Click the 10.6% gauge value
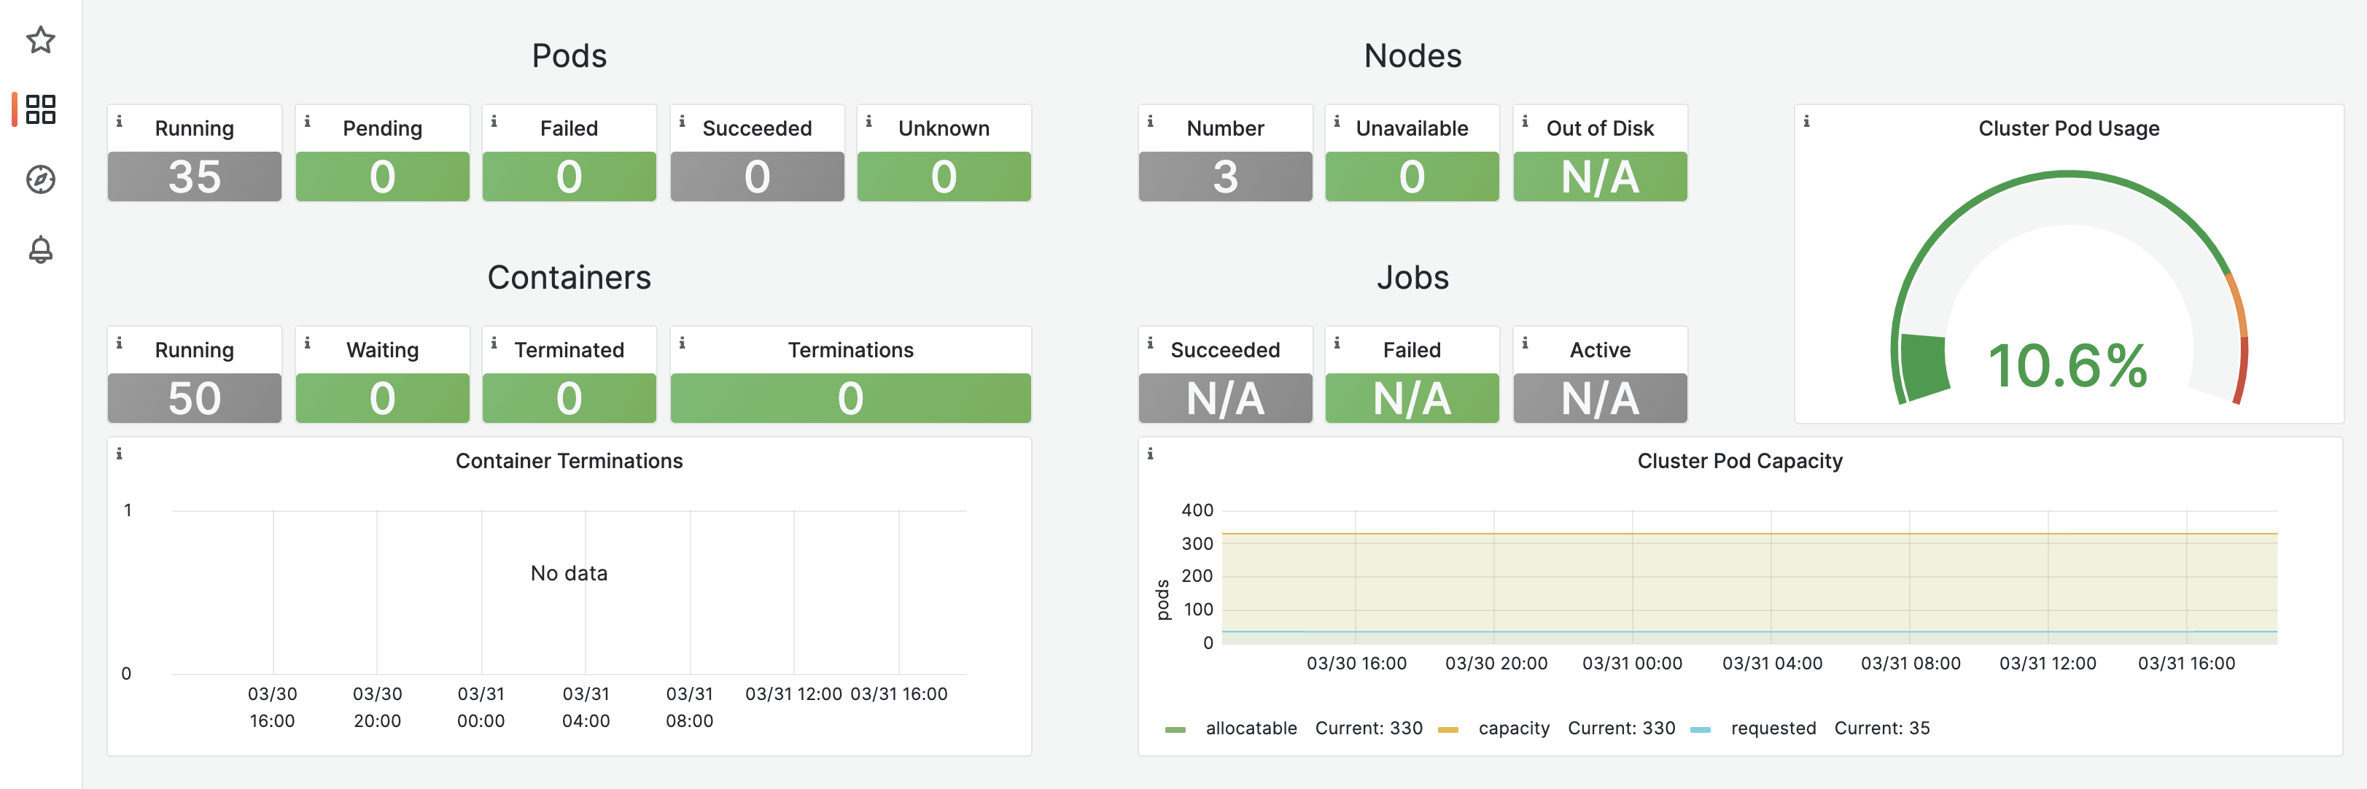 [2067, 365]
